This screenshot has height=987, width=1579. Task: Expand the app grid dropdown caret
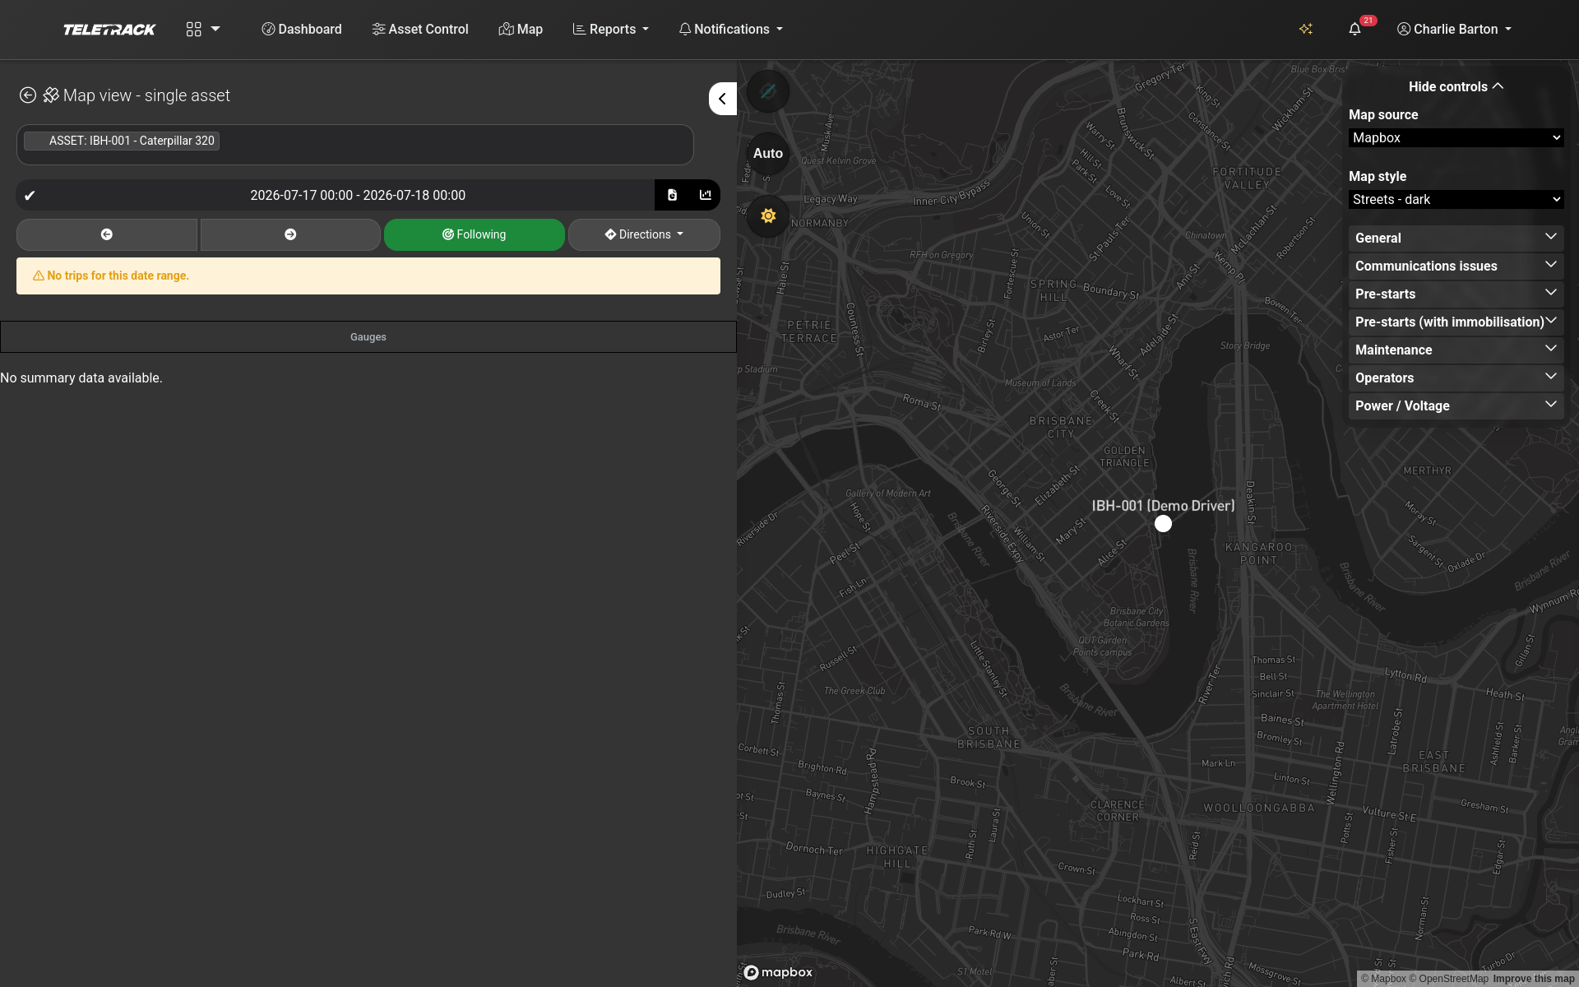215,29
